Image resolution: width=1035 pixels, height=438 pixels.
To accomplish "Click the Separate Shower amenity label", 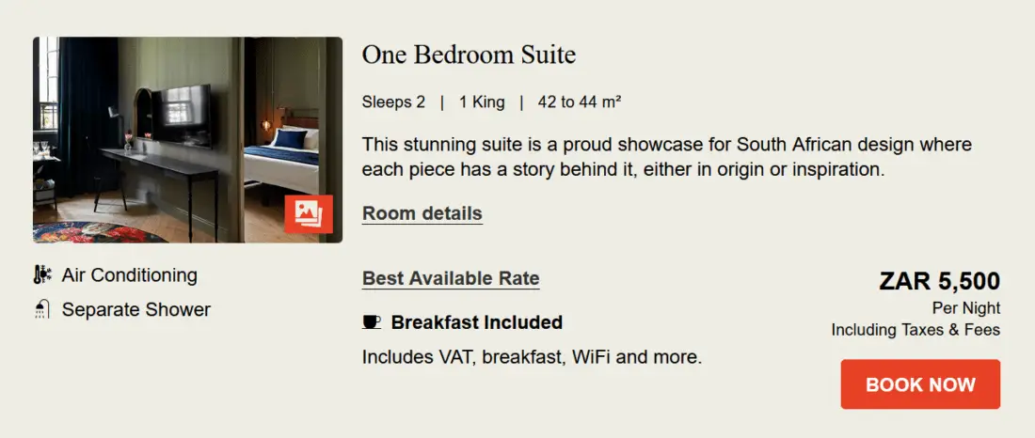I will (x=135, y=309).
